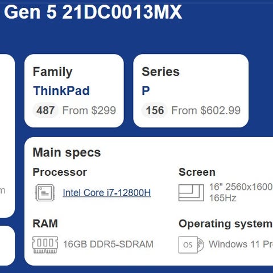Click the Processor label
Viewport: 273px width, 273px height.
[60, 172]
